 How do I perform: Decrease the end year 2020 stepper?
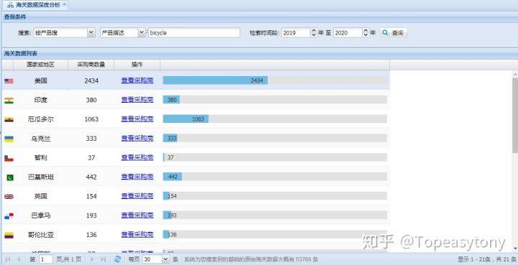click(x=365, y=35)
